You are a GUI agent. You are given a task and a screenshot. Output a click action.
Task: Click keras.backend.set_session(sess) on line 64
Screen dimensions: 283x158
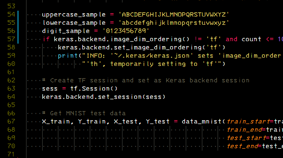tap(103, 97)
